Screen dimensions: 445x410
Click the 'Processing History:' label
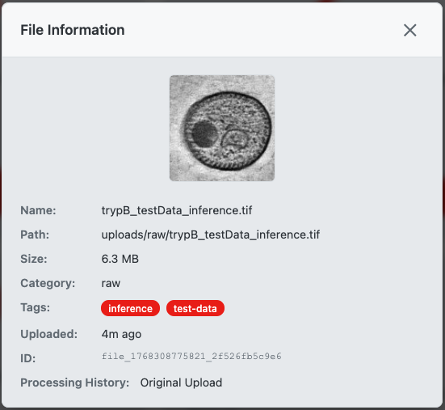tap(75, 383)
